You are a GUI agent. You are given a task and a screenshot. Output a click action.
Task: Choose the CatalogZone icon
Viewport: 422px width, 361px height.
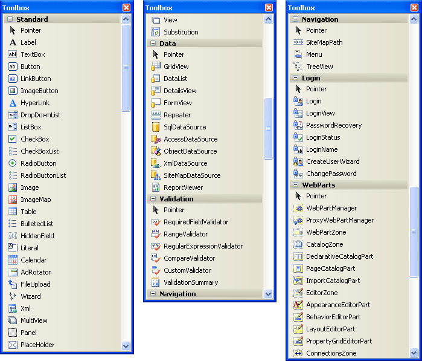click(298, 244)
